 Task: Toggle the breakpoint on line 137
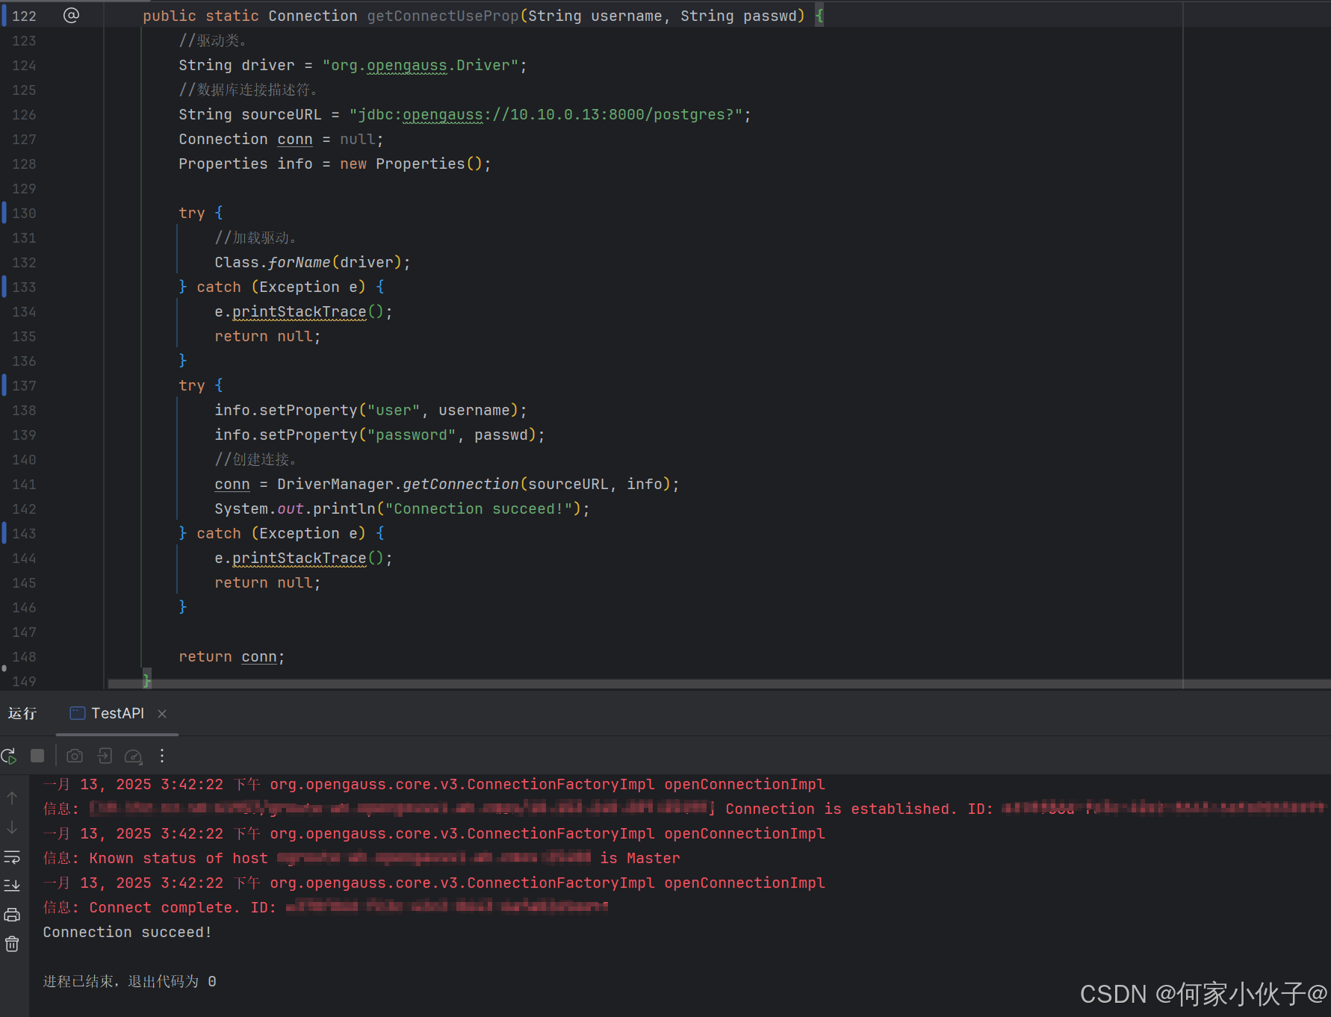[x=3, y=385]
